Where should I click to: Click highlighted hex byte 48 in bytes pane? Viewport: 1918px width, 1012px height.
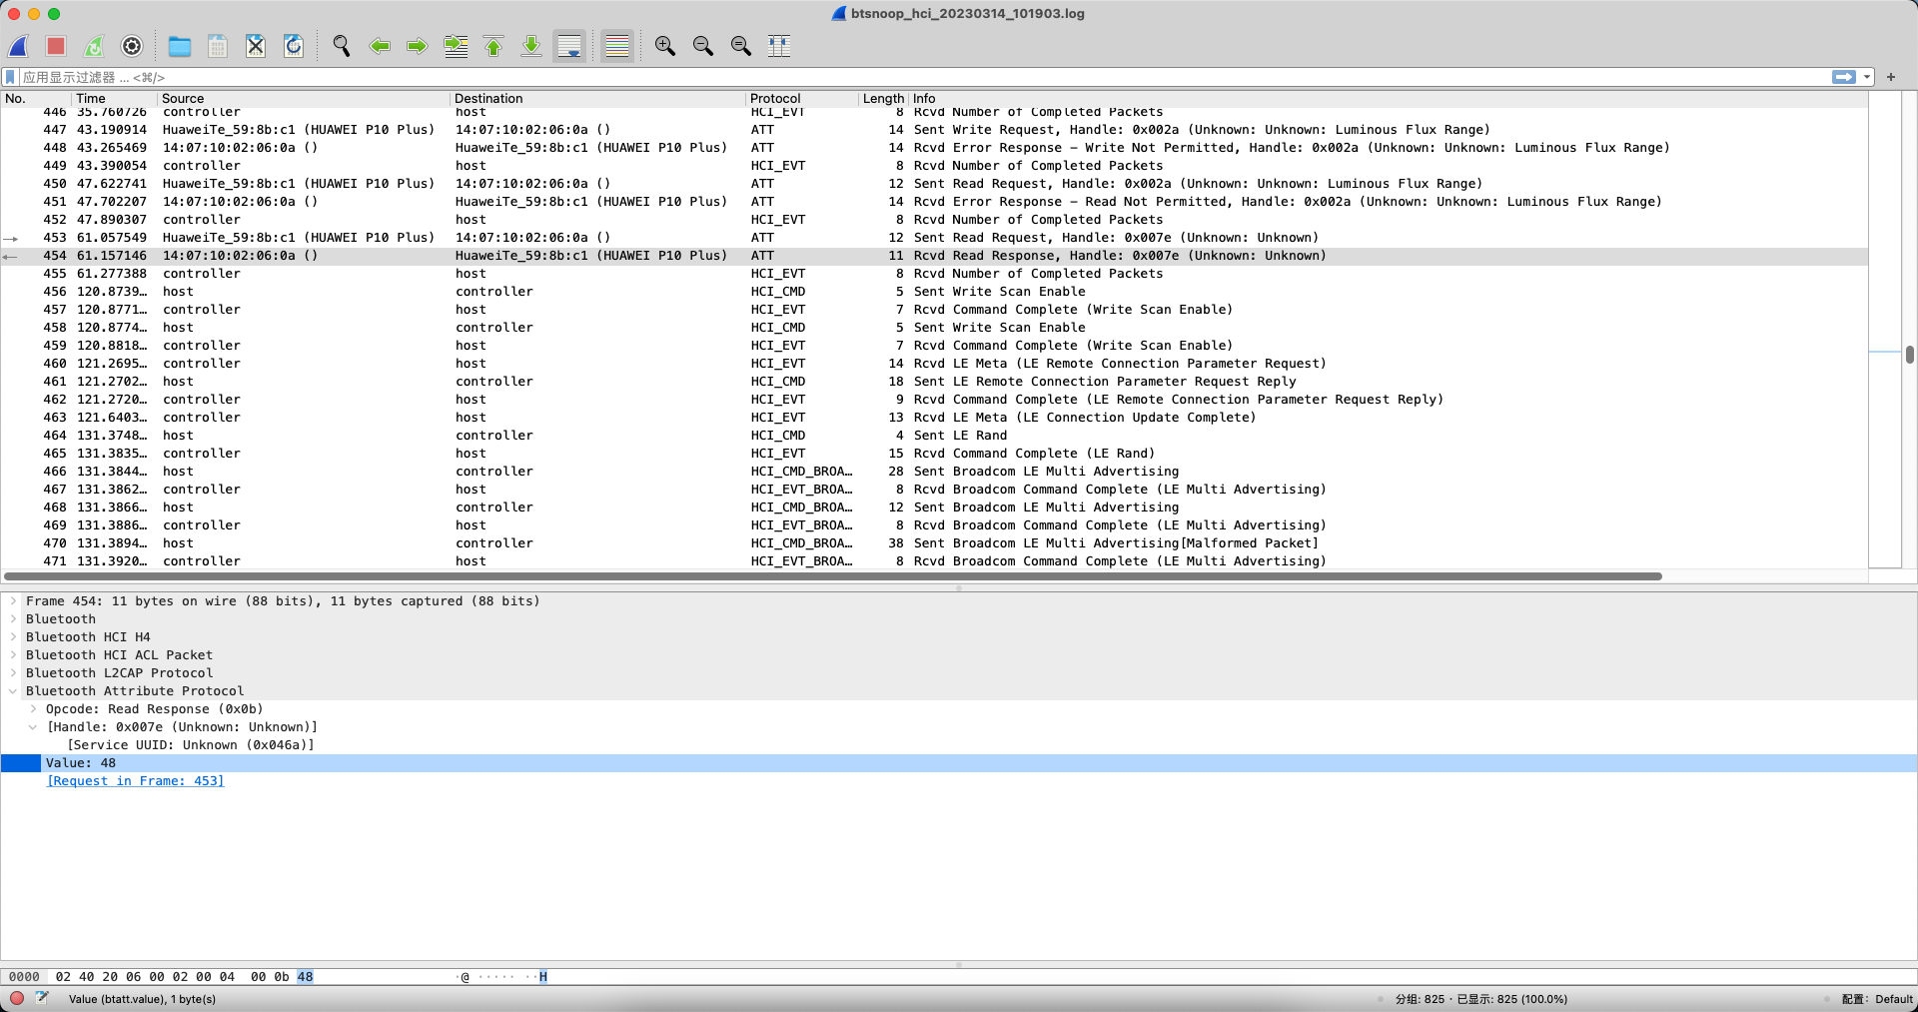[305, 977]
